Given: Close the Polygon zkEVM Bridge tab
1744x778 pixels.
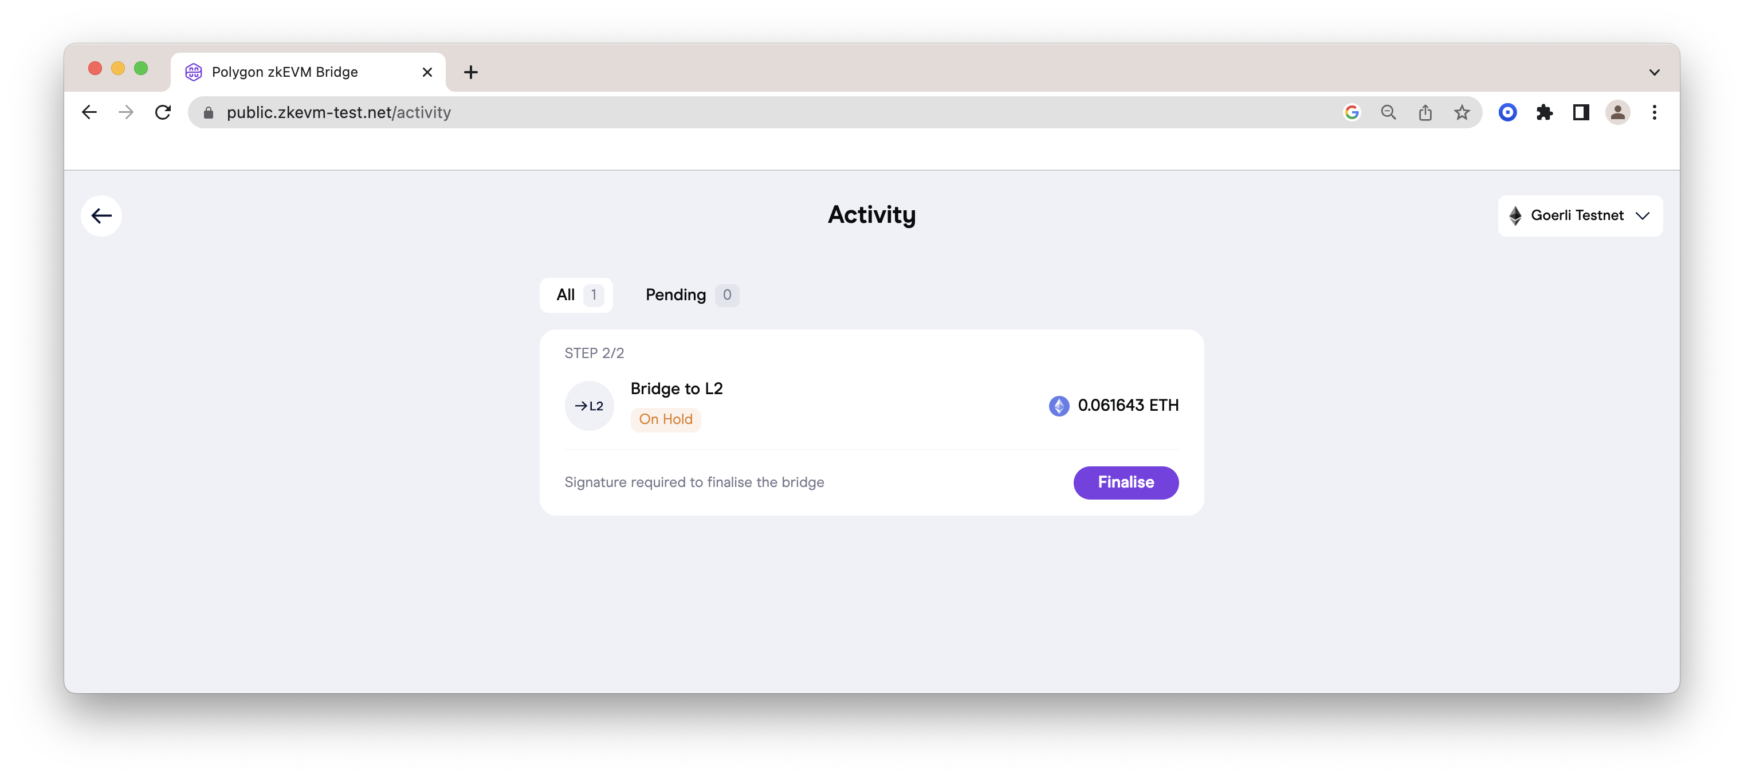Looking at the screenshot, I should click(427, 72).
